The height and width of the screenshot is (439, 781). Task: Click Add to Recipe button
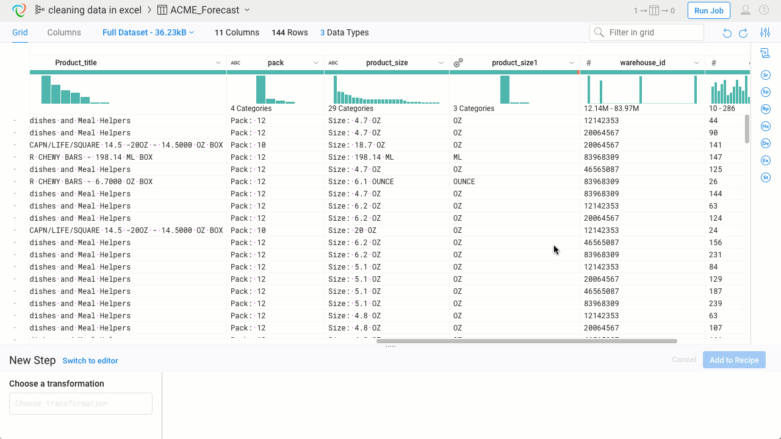[734, 360]
